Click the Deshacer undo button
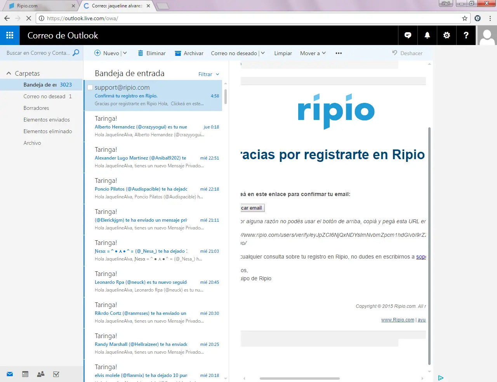 (407, 53)
